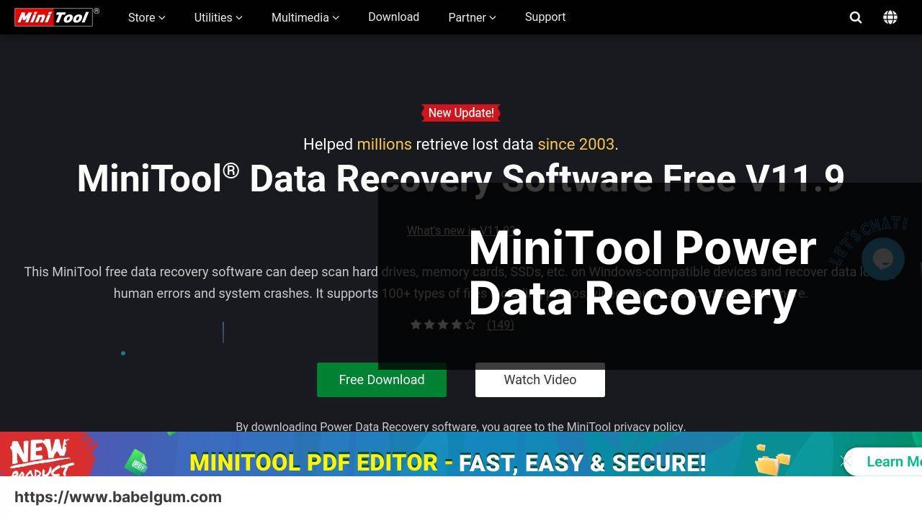The height and width of the screenshot is (518, 922).
Task: Expand the Store menu
Action: click(x=147, y=17)
